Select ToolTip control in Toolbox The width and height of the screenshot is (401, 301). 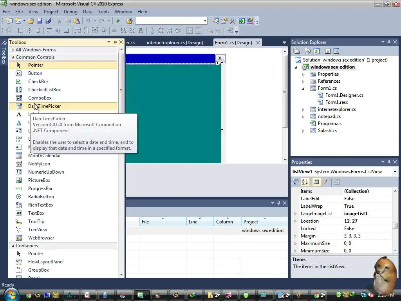click(63, 221)
